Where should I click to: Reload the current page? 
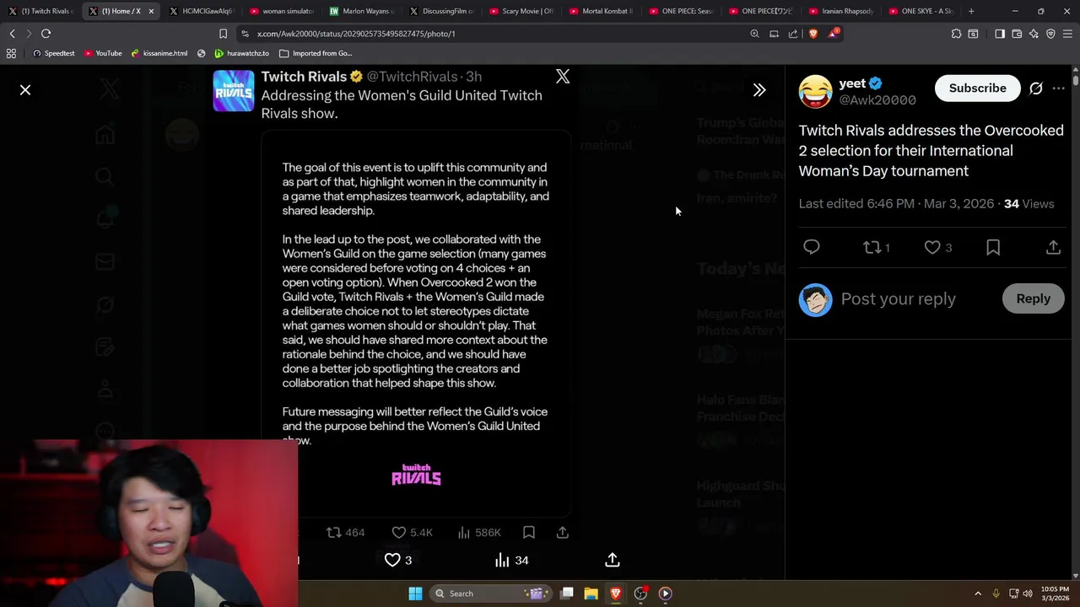click(46, 34)
